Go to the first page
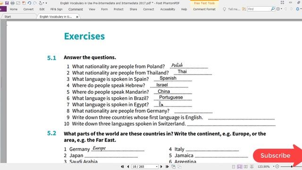302x170 pixels. [122, 167]
